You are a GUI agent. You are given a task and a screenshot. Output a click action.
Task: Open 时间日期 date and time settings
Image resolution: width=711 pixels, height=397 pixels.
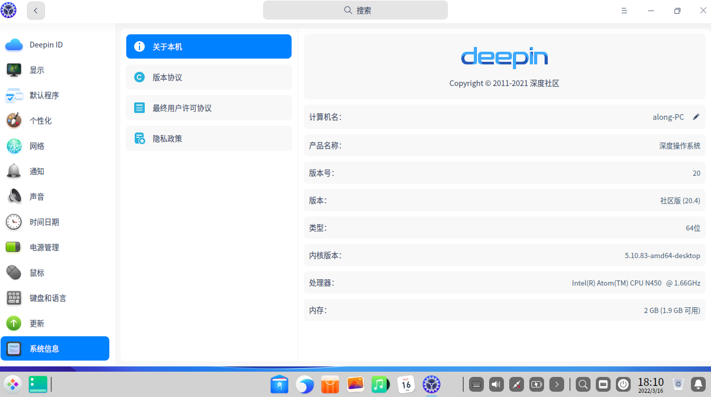coord(55,222)
